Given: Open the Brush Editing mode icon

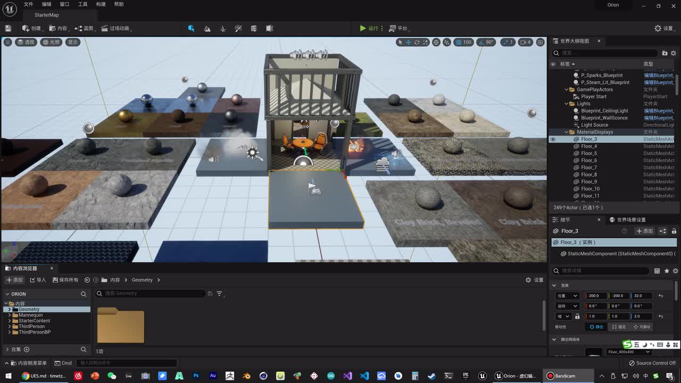Looking at the screenshot, I should 269,28.
